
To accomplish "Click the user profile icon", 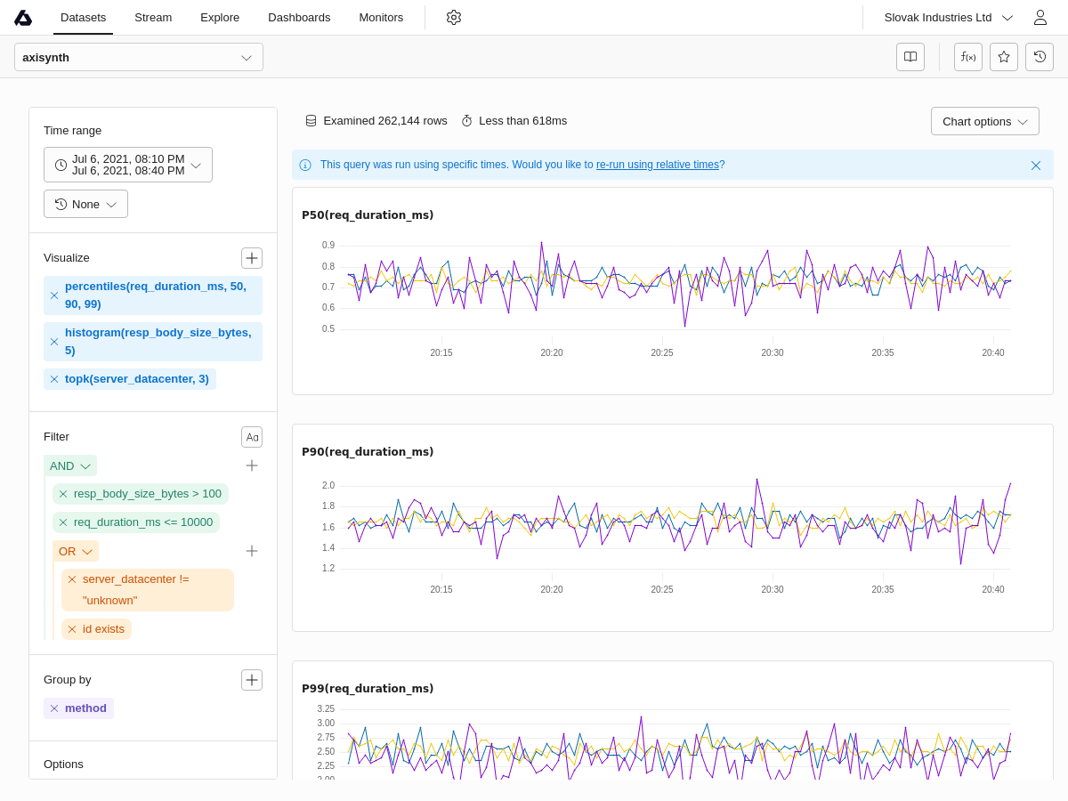I will coord(1040,18).
